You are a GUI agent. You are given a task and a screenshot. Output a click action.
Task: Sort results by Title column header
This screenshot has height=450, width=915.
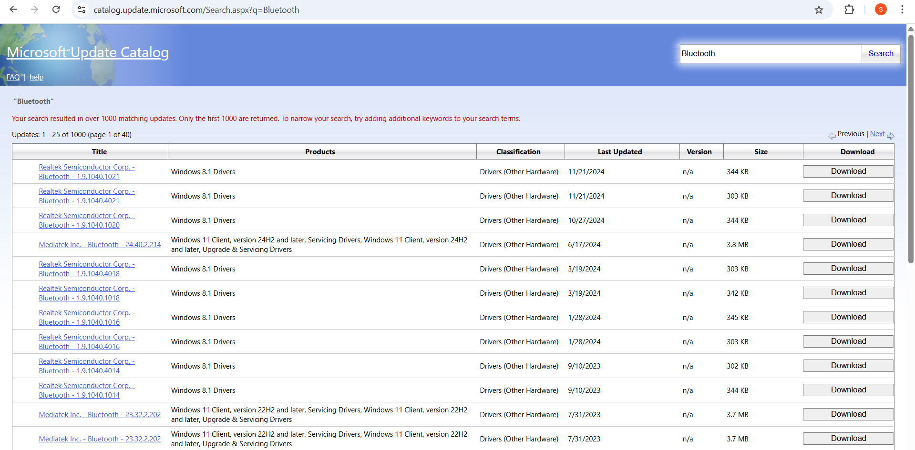[x=99, y=152]
